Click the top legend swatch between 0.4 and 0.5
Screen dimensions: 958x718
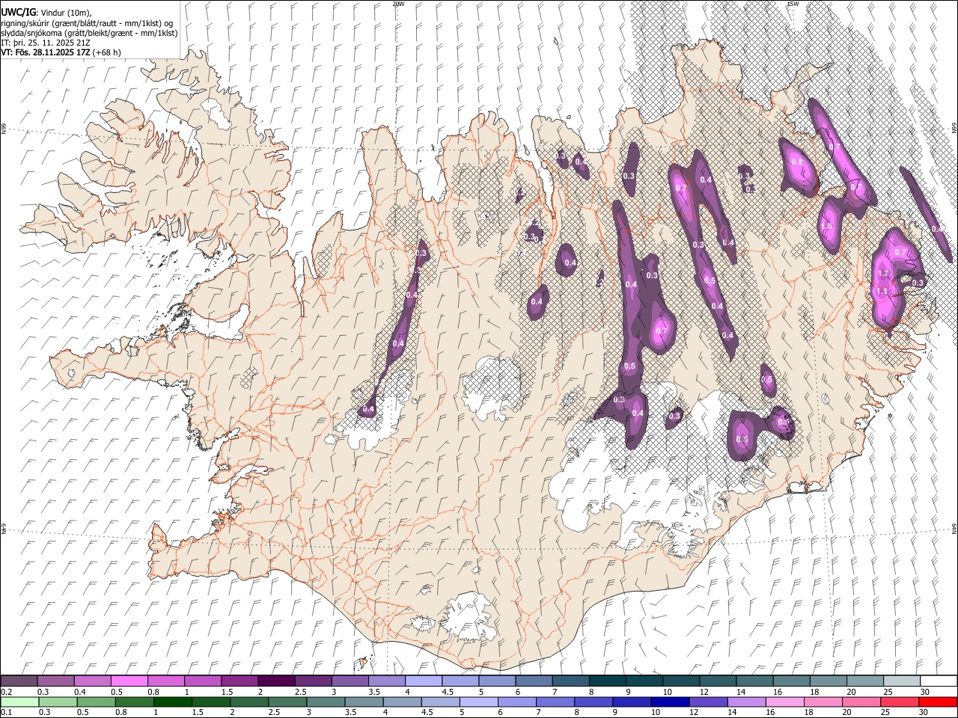coord(93,681)
